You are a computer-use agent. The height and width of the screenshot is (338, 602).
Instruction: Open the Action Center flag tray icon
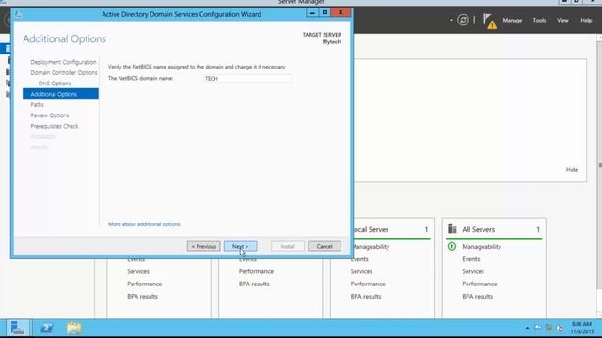coord(537,328)
